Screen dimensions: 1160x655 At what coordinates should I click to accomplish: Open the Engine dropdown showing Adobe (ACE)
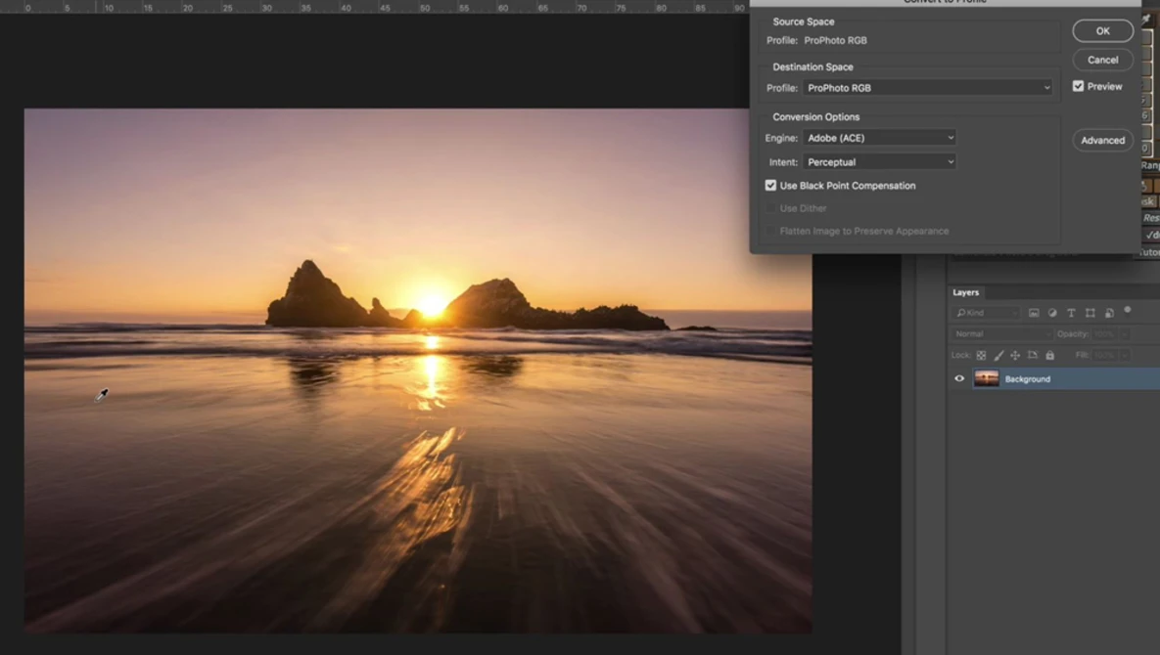[880, 138]
